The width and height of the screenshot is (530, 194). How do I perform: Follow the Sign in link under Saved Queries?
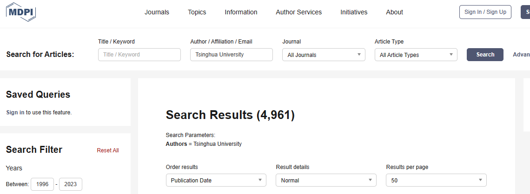[x=15, y=112]
